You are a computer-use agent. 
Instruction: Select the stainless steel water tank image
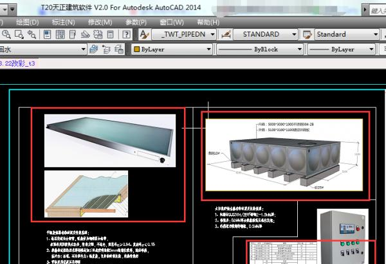(284, 155)
